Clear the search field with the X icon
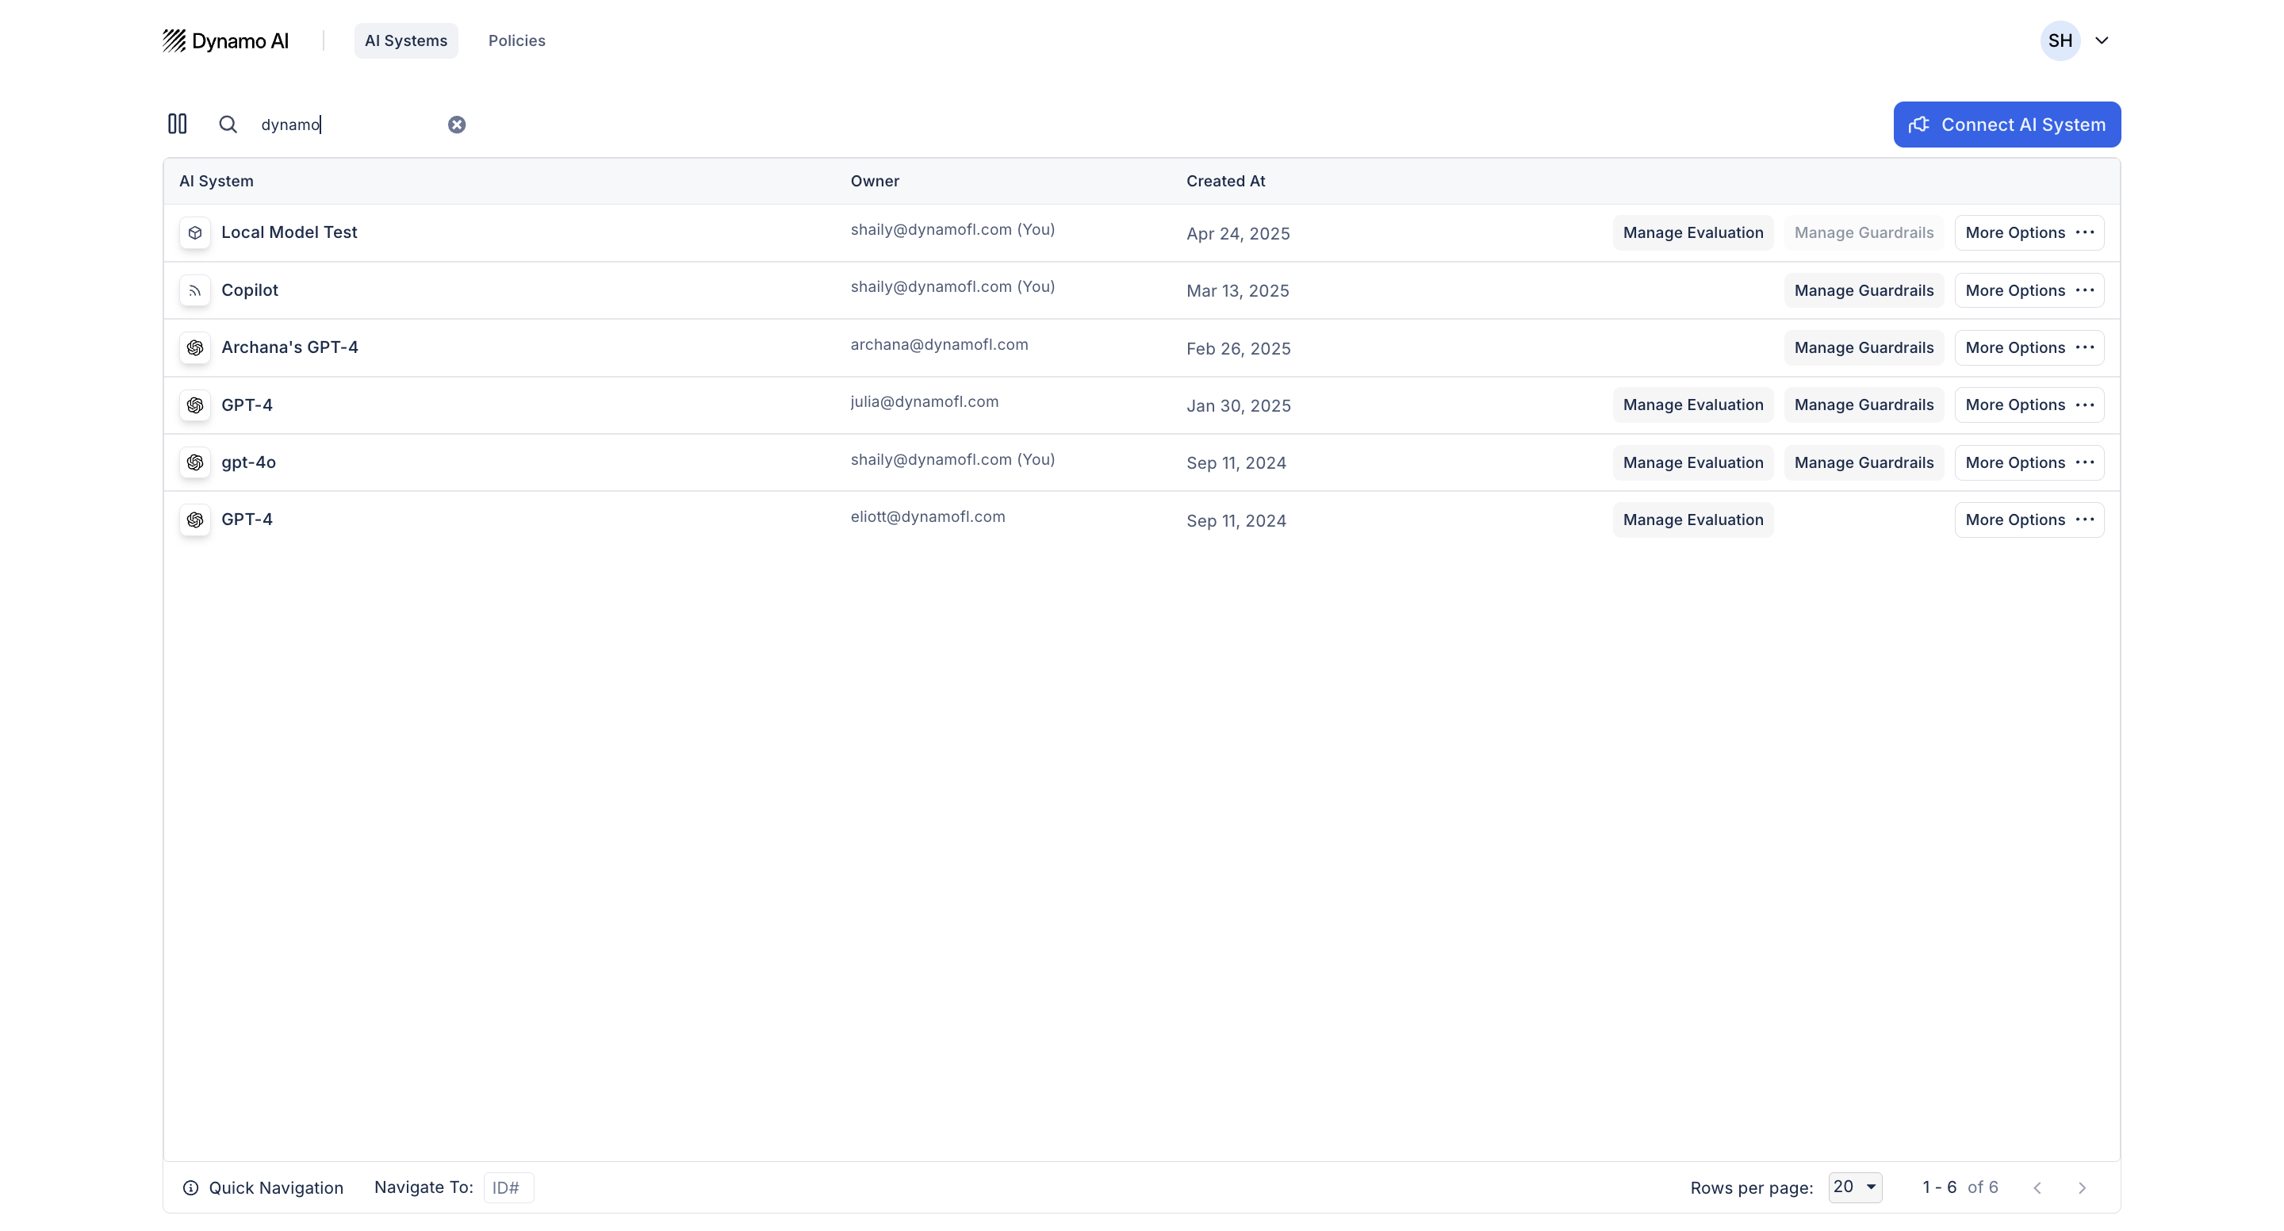Screen dimensions: 2284x1231 [457, 125]
